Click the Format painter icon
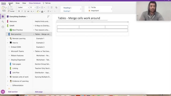This screenshot has height=96, width=171. click(9, 11)
